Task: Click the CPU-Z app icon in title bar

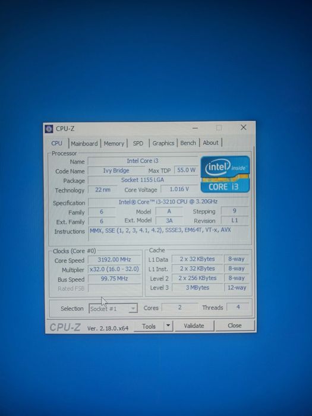Action: [49, 129]
